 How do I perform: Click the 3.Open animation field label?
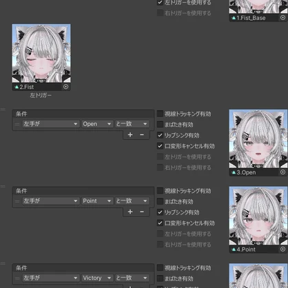pos(246,172)
